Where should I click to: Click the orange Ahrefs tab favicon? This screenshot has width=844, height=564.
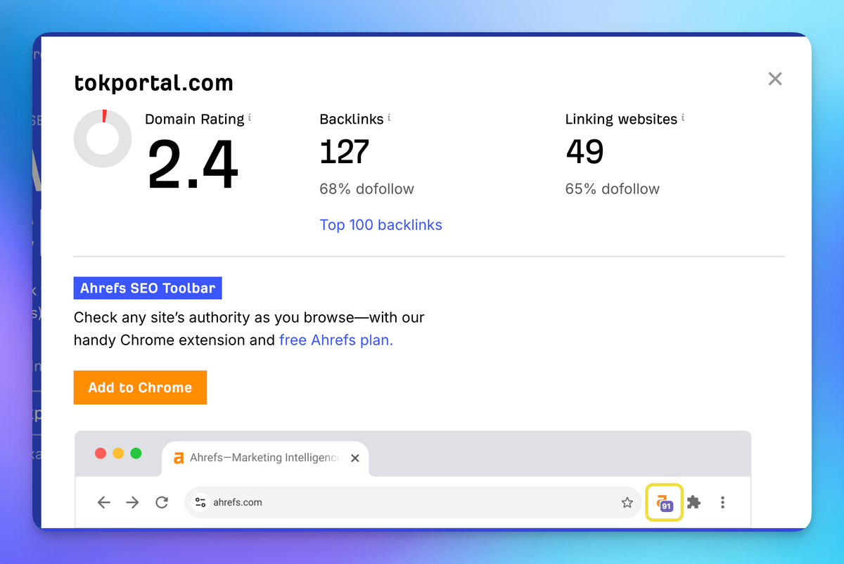click(179, 458)
